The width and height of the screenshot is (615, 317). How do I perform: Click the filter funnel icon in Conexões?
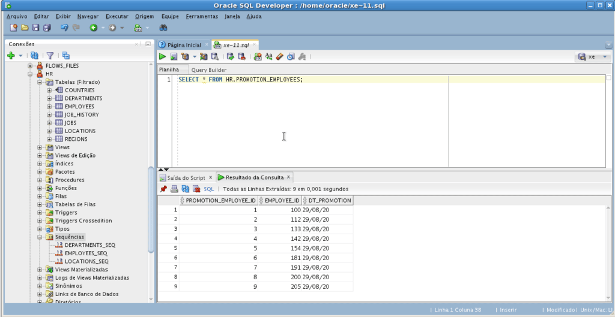pos(50,55)
